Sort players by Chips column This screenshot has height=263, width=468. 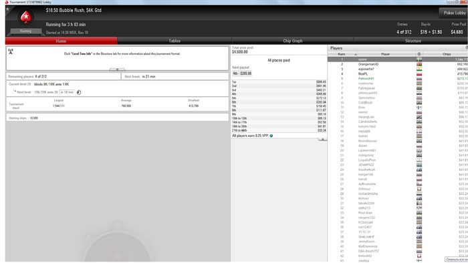(446, 54)
